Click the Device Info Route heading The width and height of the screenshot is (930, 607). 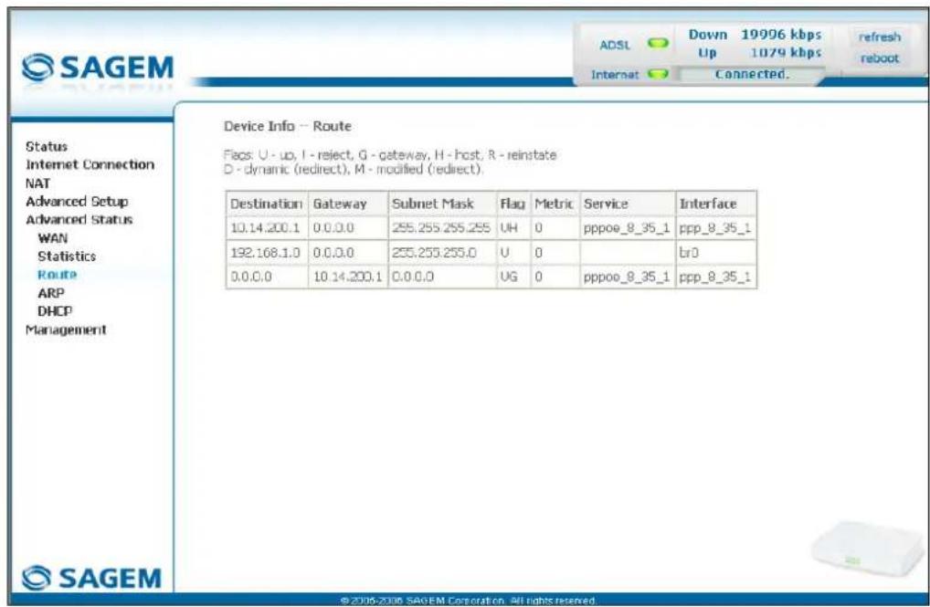(288, 126)
